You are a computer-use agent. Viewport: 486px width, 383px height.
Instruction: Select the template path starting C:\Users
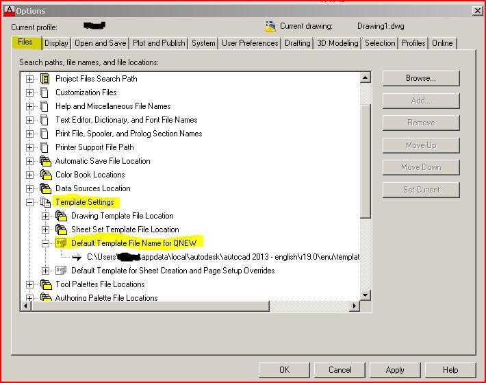[x=223, y=257]
